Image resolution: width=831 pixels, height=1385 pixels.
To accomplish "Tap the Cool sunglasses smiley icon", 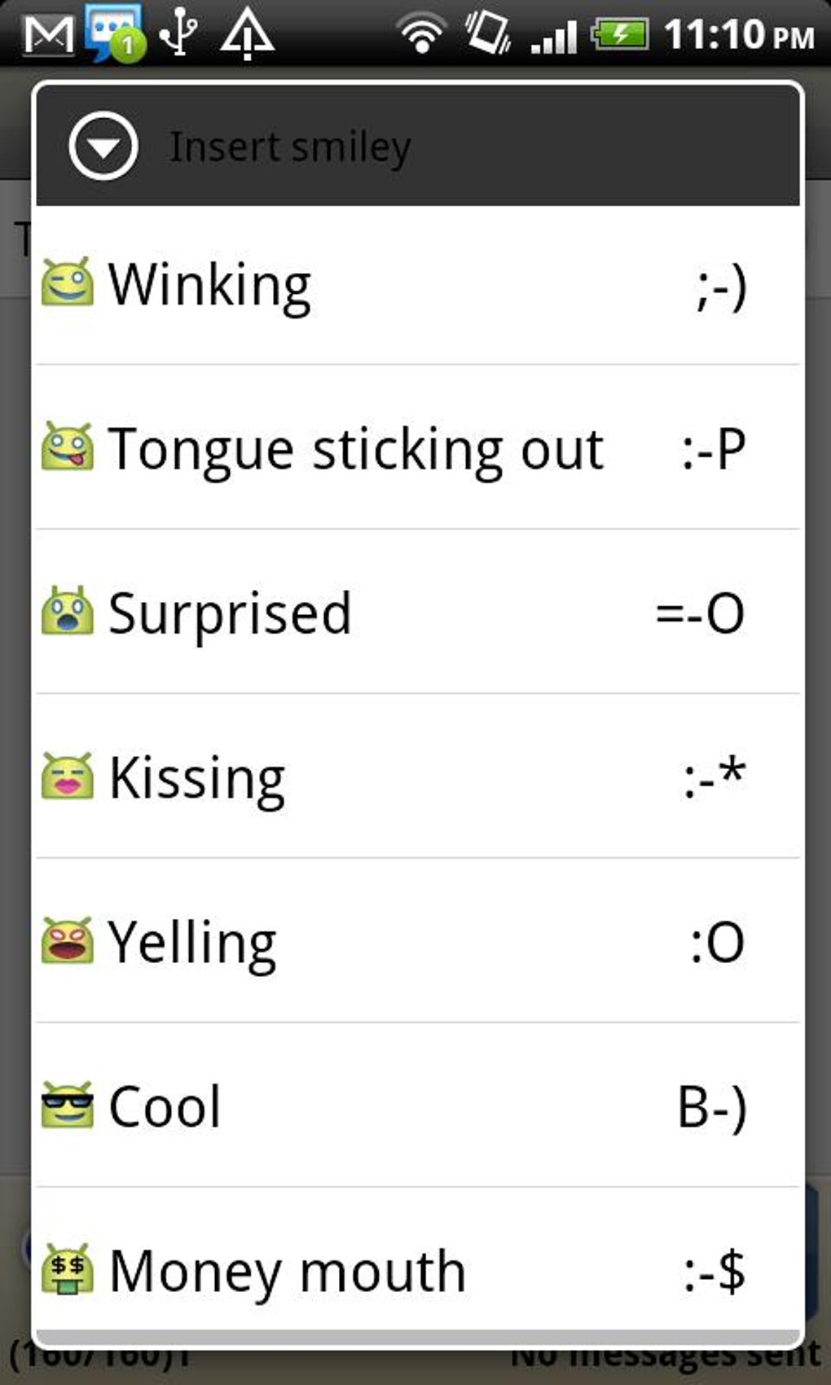I will [68, 1106].
